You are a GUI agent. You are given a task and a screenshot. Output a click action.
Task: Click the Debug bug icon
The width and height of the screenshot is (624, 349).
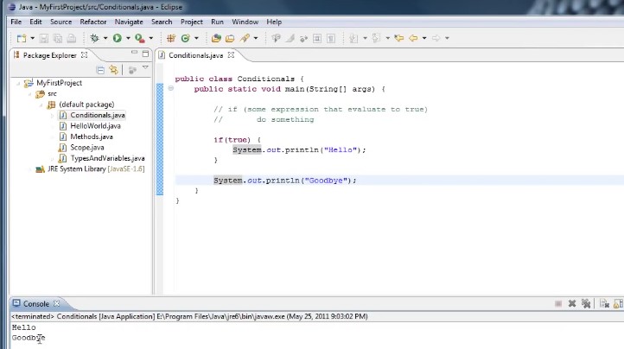pos(94,38)
